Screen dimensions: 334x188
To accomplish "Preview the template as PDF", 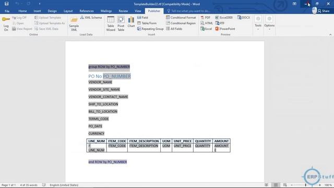I will pyautogui.click(x=206, y=17).
